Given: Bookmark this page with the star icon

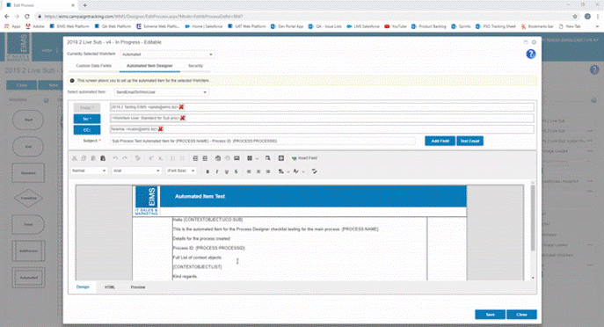Looking at the screenshot, I should pos(575,16).
